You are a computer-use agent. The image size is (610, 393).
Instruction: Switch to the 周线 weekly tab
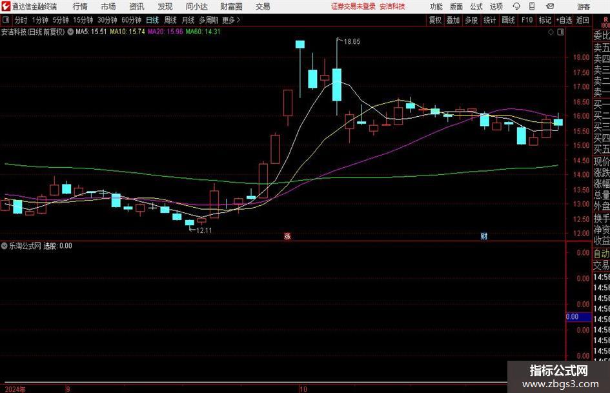170,20
